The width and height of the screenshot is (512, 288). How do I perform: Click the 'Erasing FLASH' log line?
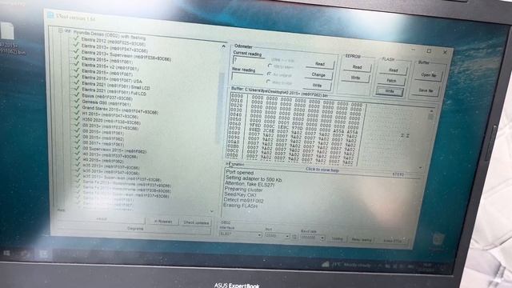click(240, 206)
